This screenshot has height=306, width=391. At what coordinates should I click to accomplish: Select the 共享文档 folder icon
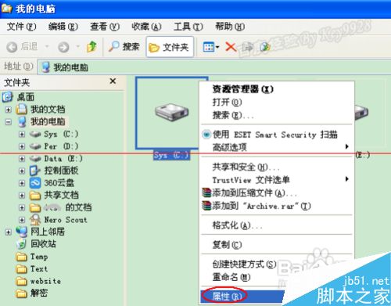[35, 196]
